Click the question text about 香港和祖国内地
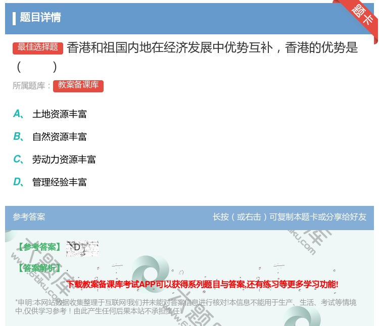The height and width of the screenshot is (326, 379). pyautogui.click(x=212, y=48)
